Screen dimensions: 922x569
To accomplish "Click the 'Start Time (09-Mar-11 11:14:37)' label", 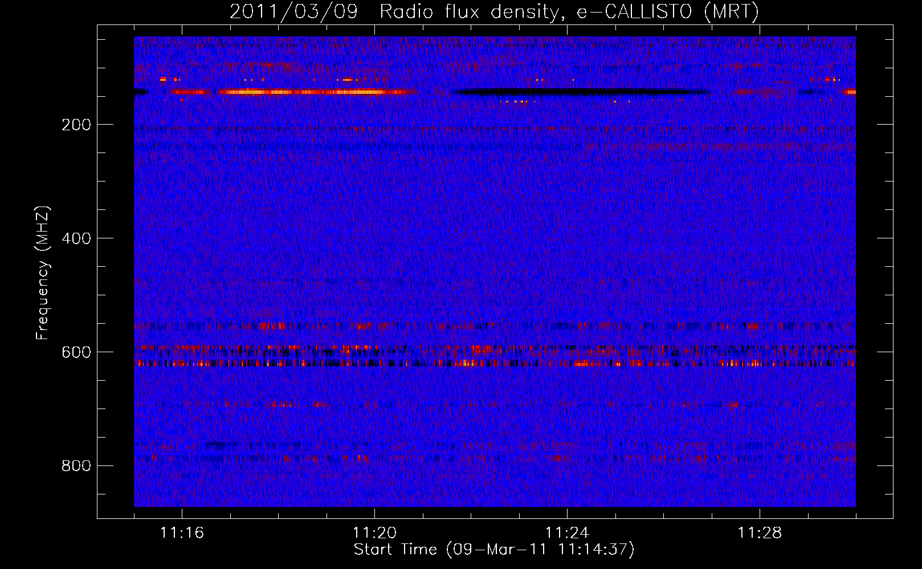I will pos(494,550).
